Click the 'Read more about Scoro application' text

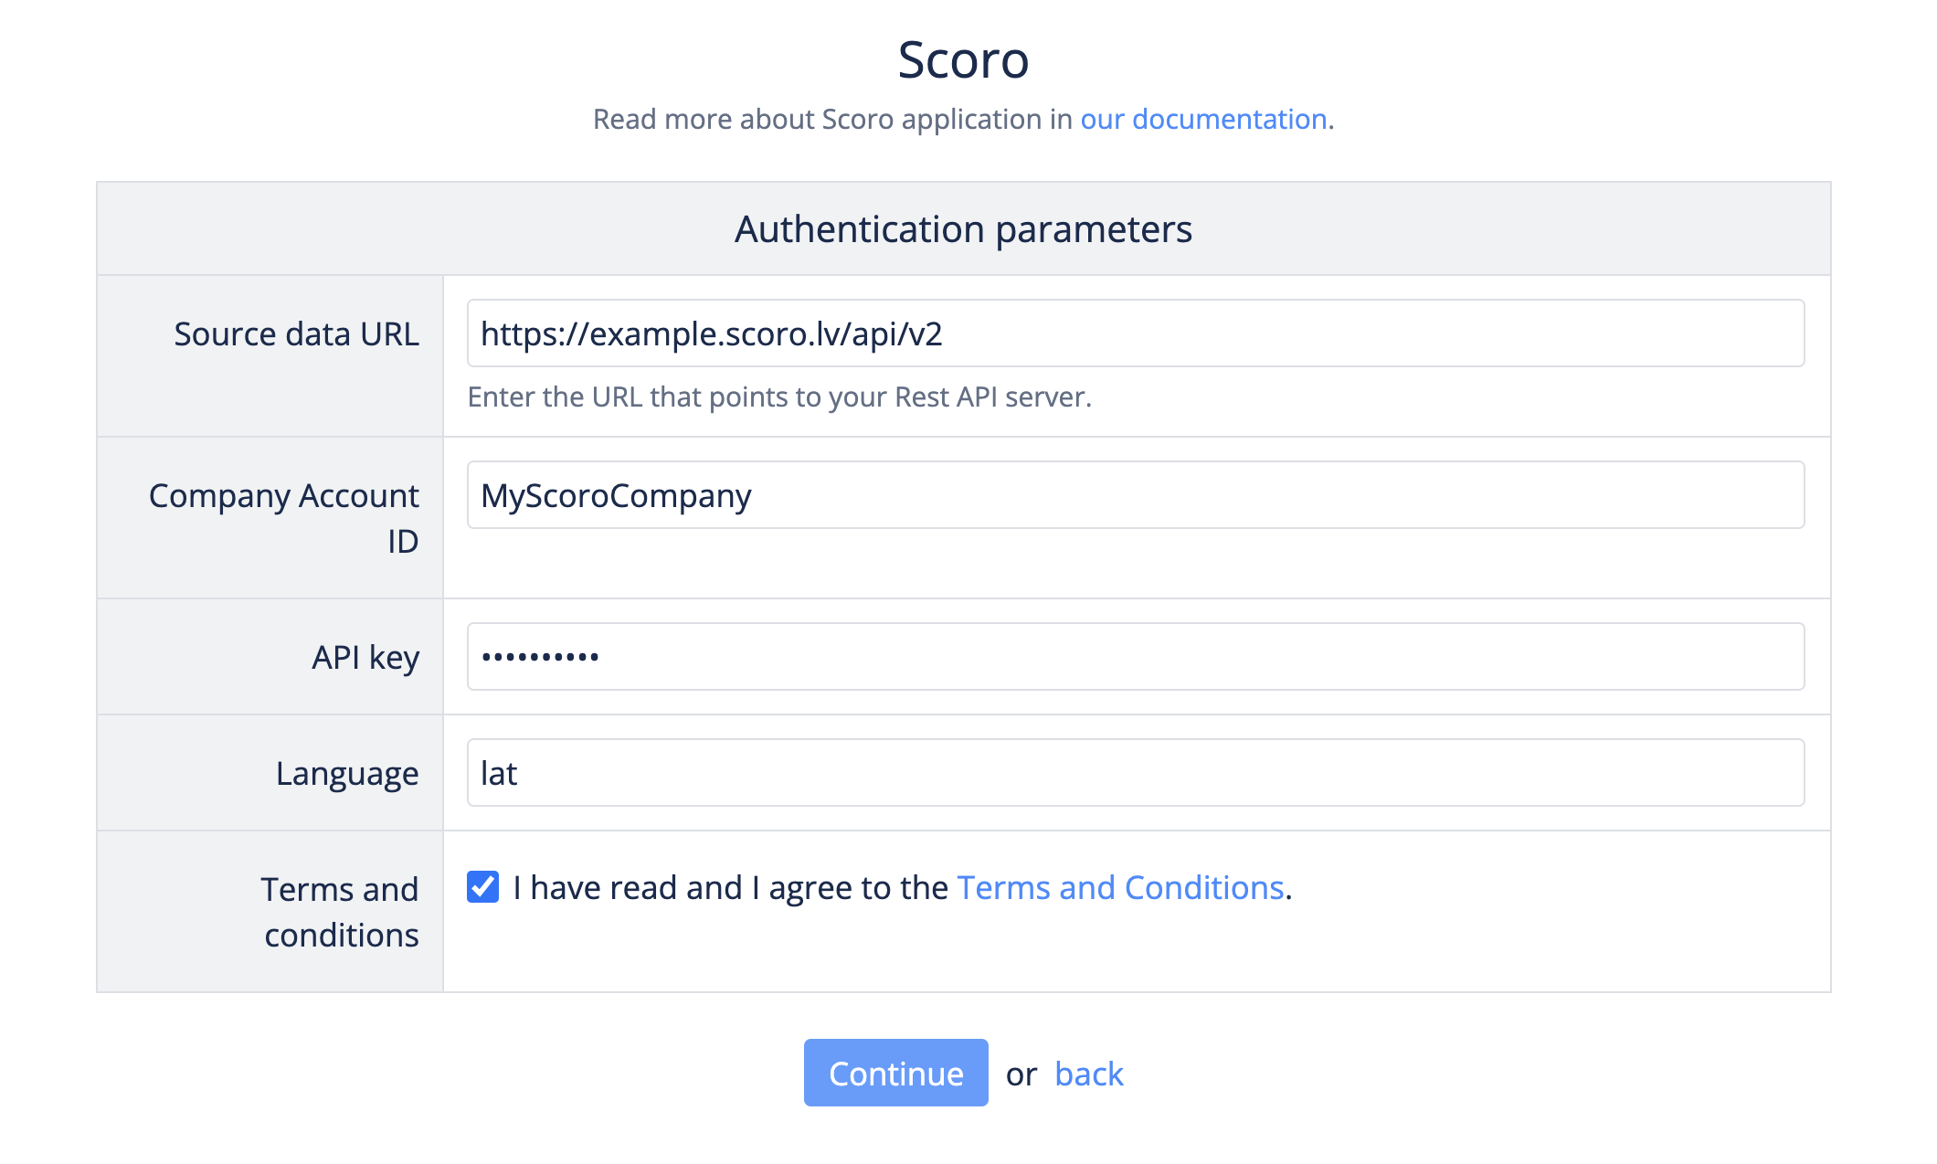coord(831,120)
